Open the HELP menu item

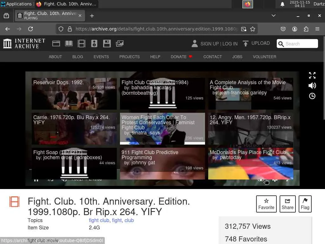[x=155, y=57]
